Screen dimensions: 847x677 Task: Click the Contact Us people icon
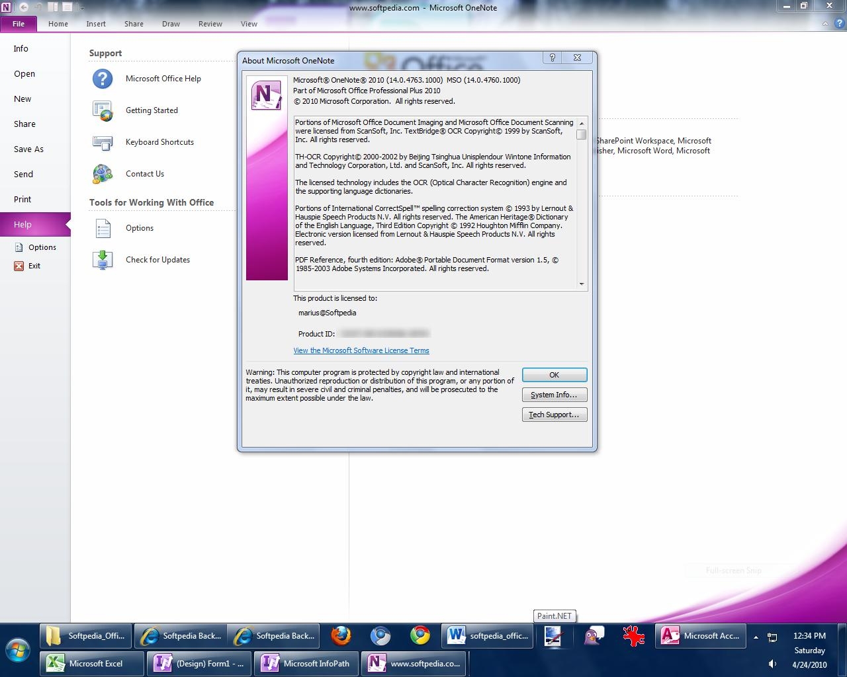[x=103, y=174]
